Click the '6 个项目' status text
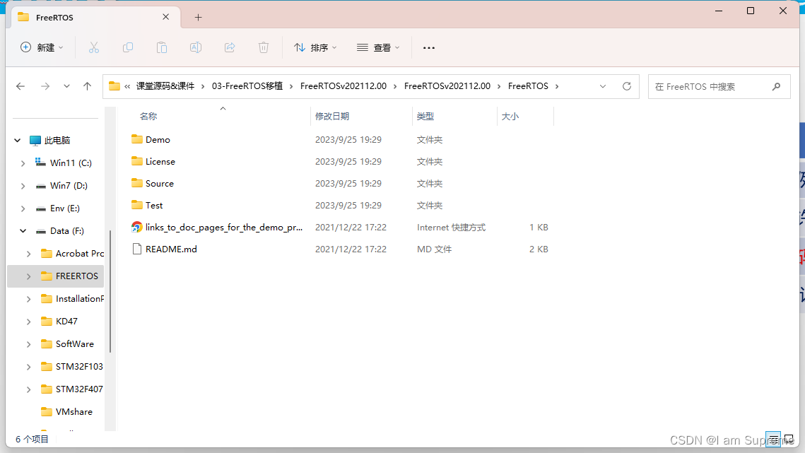805x453 pixels. (x=32, y=439)
